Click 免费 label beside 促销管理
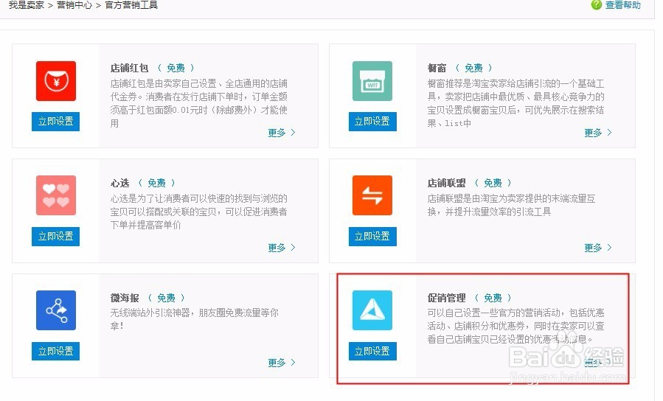 [493, 298]
